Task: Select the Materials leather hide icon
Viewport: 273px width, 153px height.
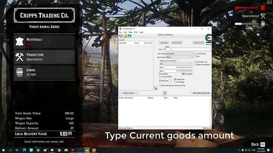Action: (x=19, y=42)
